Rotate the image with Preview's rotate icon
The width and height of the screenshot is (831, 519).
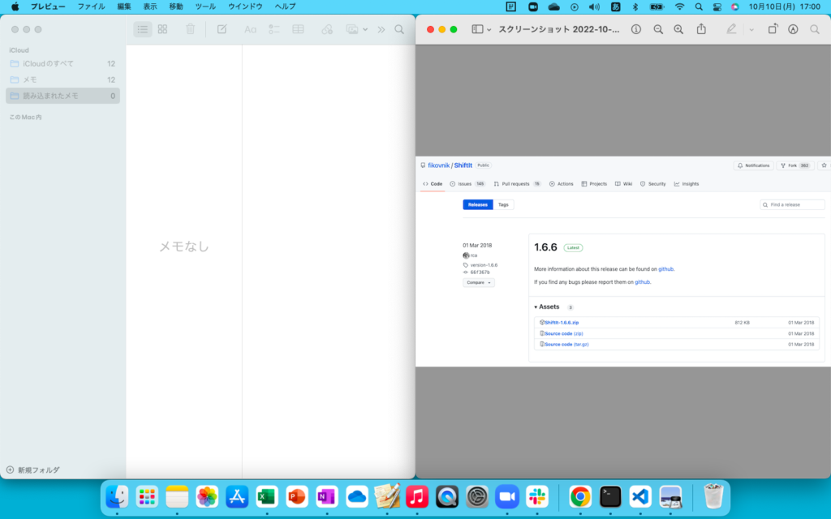(773, 28)
